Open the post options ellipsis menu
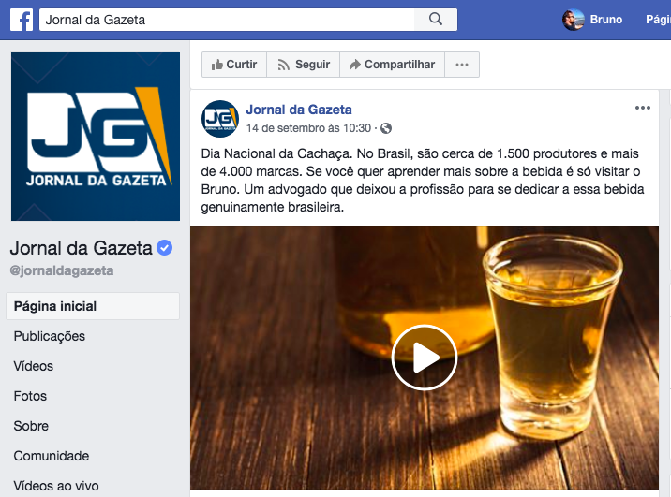 (643, 108)
